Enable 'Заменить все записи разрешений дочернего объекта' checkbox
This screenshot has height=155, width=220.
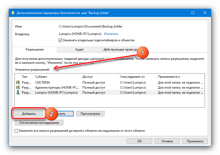coord(16,131)
